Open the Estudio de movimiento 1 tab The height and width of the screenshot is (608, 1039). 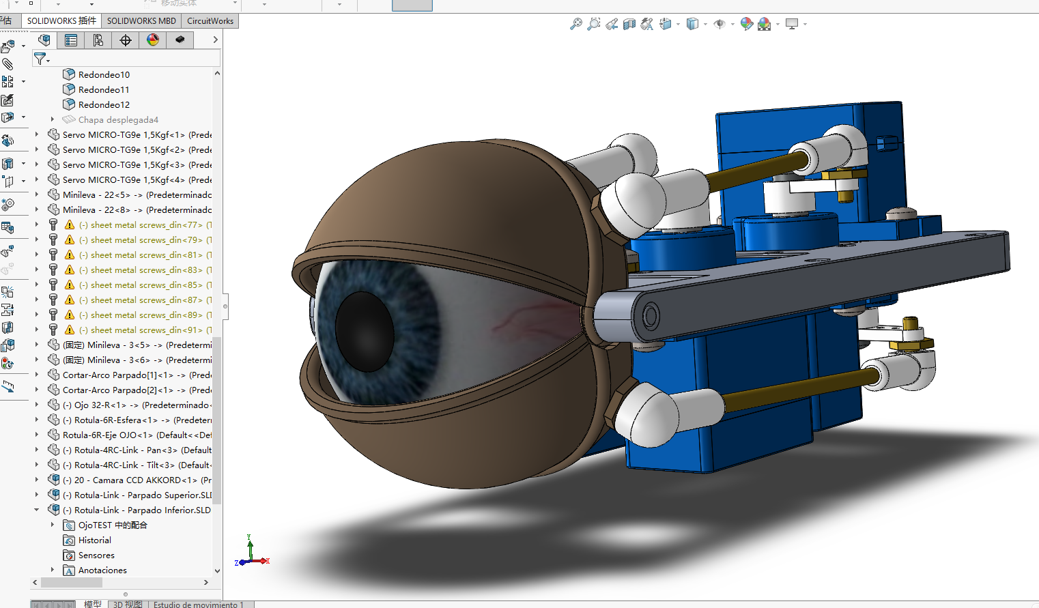pyautogui.click(x=198, y=604)
